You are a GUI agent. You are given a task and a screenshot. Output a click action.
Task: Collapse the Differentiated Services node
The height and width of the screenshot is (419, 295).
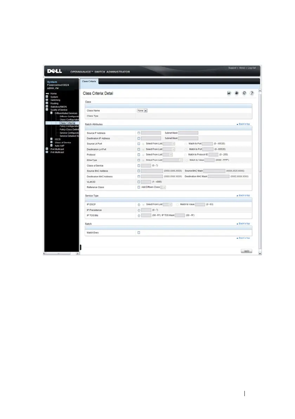coord(51,113)
